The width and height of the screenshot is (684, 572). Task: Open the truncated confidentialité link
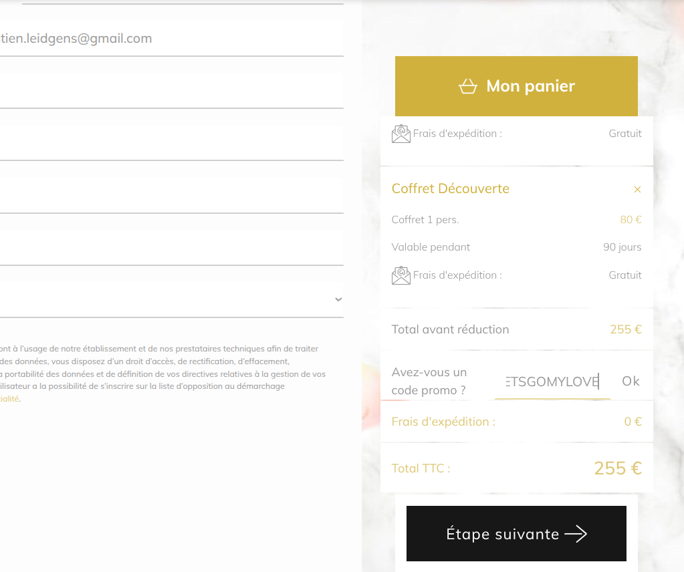9,399
